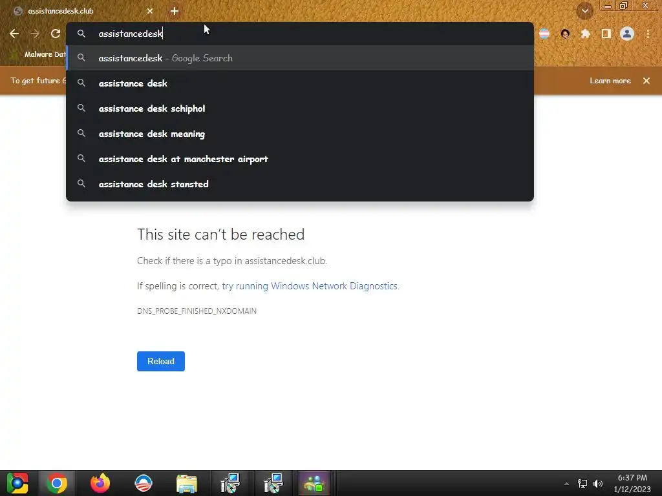Show hidden system tray icons
The height and width of the screenshot is (496, 662).
[566, 484]
